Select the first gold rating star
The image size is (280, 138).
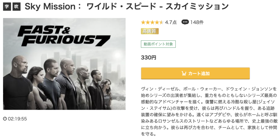click(x=143, y=22)
